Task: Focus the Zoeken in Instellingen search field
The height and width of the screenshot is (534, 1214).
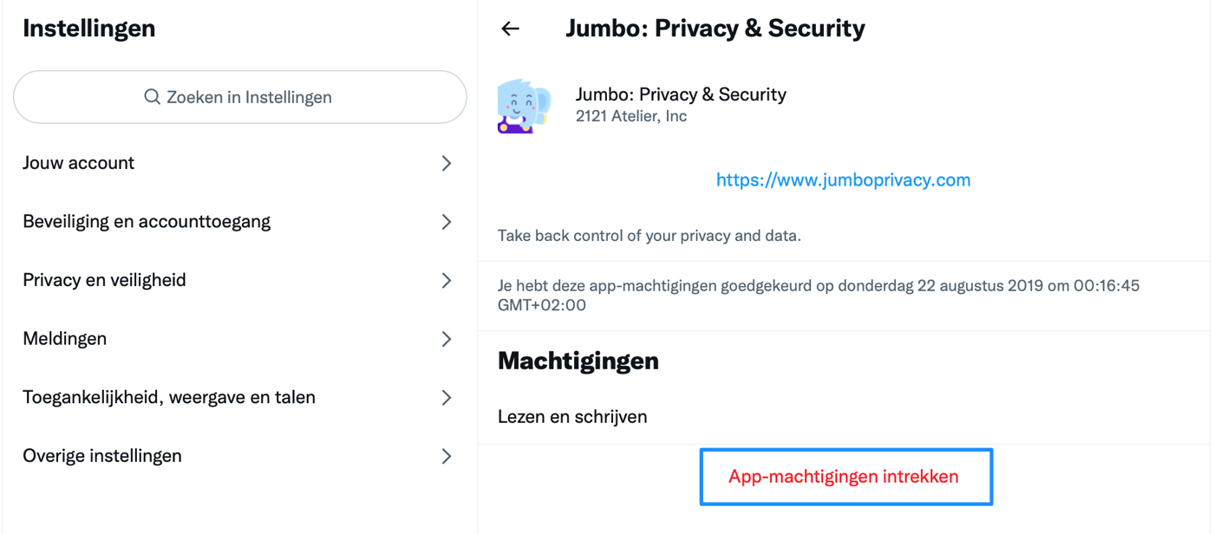Action: 240,97
